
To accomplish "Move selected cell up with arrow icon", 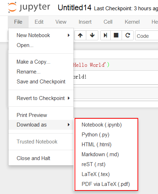I will click(x=80, y=35).
